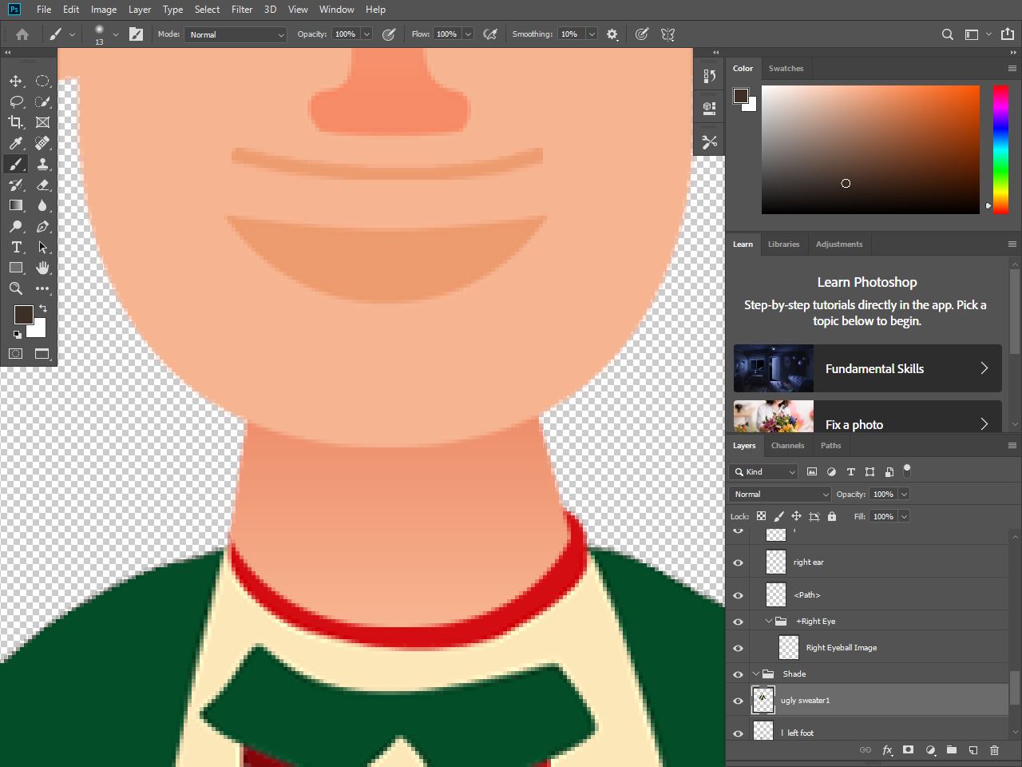
Task: Activate the Crop tool
Action: (x=16, y=122)
